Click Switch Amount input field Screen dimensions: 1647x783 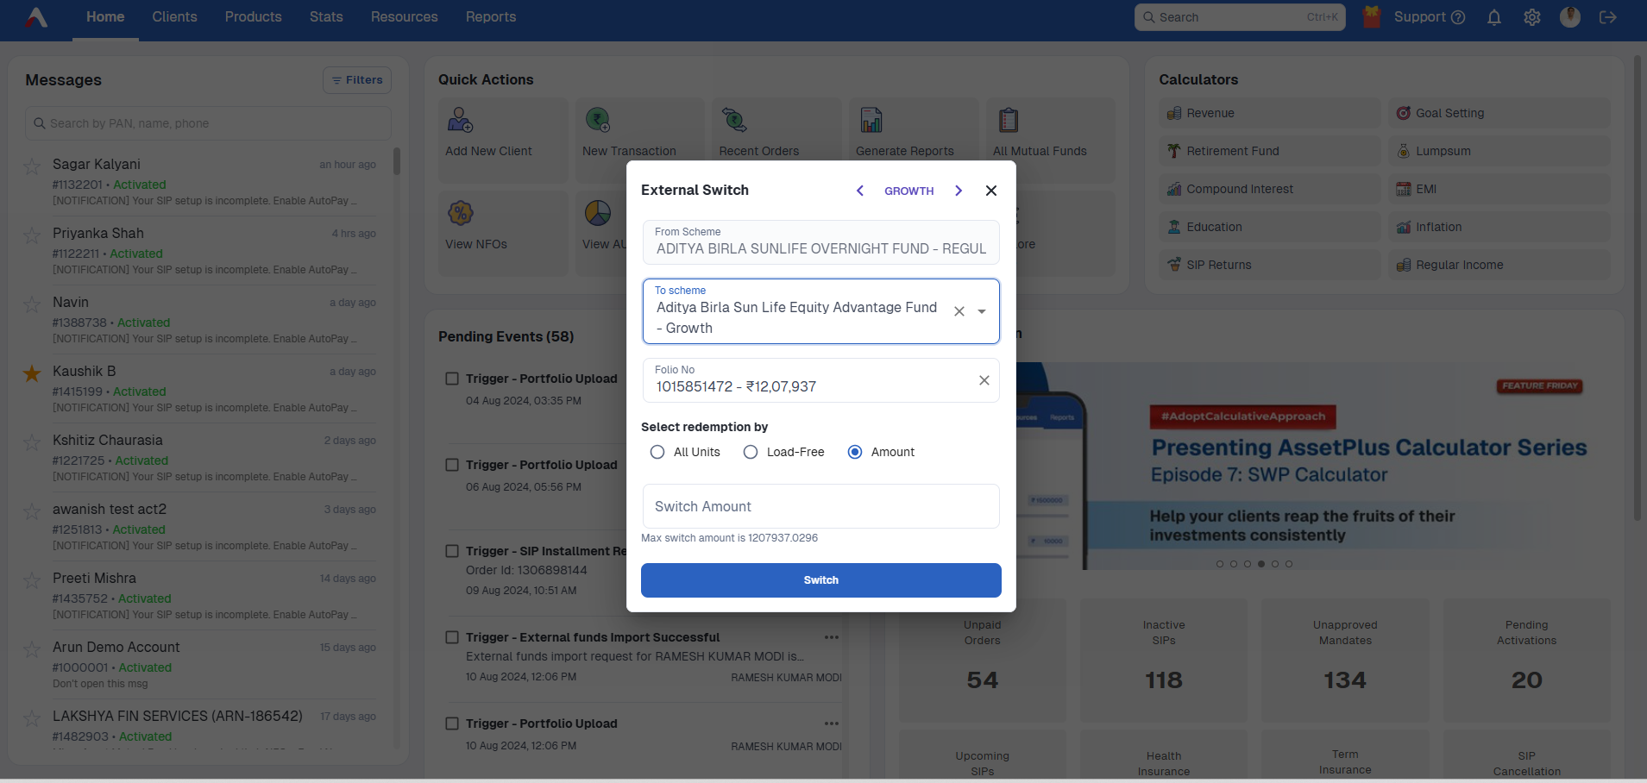point(821,506)
